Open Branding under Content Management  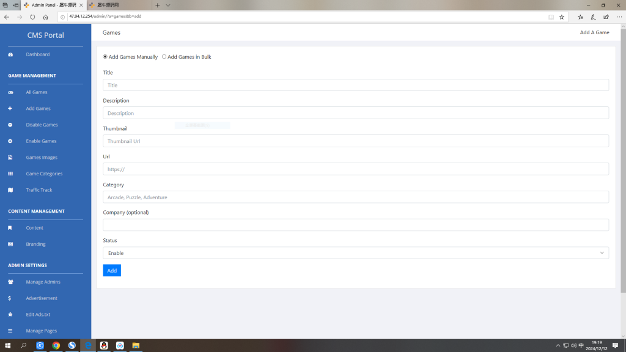[35, 244]
